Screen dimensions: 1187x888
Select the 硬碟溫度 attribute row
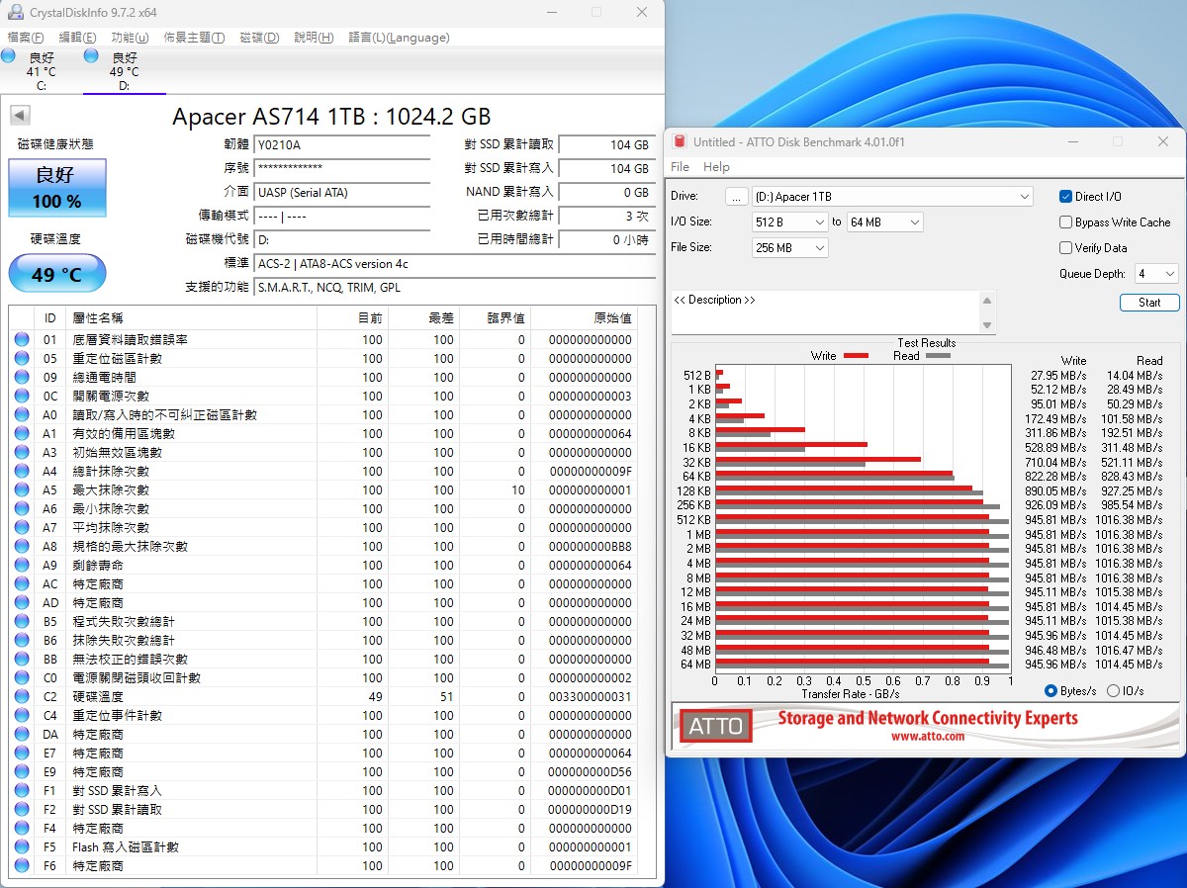point(323,697)
